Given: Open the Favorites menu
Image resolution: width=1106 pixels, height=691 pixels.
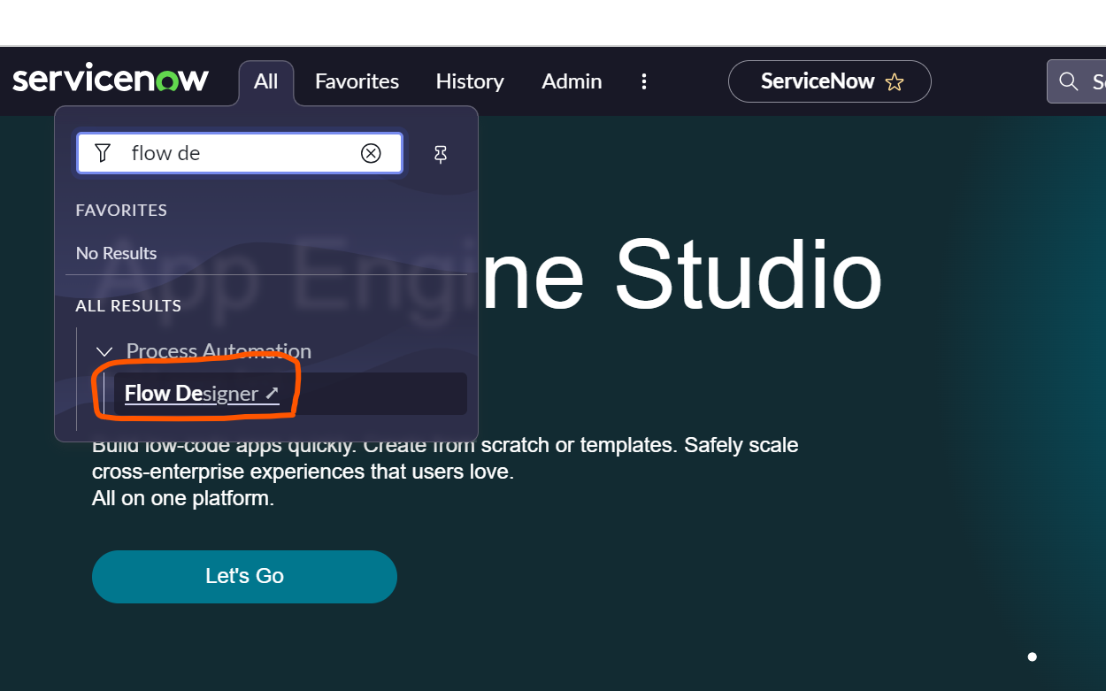Looking at the screenshot, I should tap(357, 81).
